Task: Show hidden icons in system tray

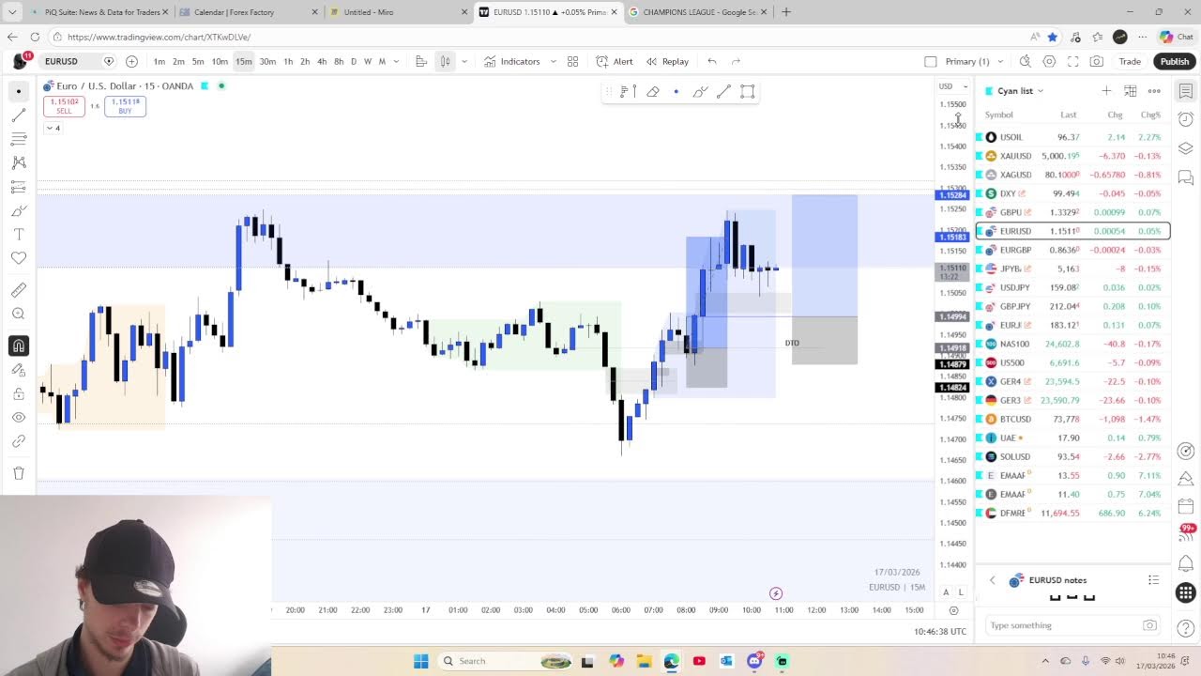Action: 1045,661
